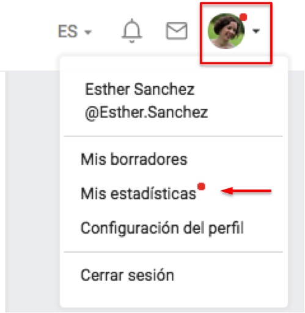Click blank space below Cerrar sesión
305x313 pixels.
coord(174,295)
